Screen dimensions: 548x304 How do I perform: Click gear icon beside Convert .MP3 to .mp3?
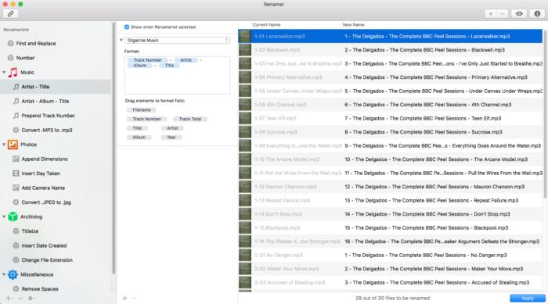pyautogui.click(x=16, y=130)
